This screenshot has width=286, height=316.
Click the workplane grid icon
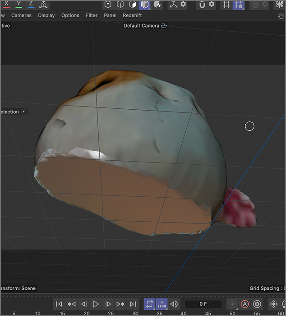[226, 5]
